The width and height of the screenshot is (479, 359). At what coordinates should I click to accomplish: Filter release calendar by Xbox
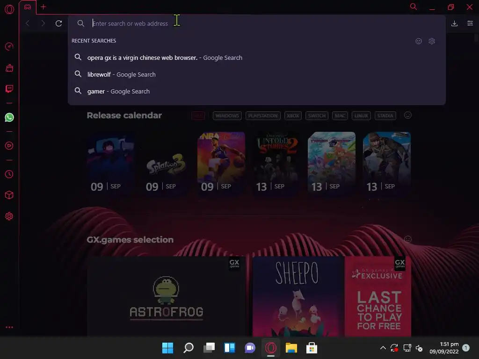point(293,116)
